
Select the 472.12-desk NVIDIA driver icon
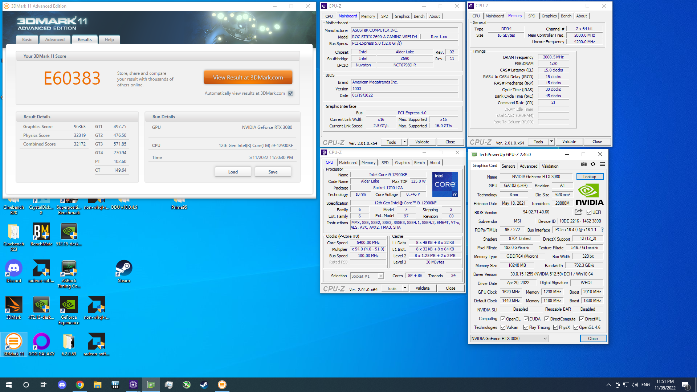tap(41, 308)
